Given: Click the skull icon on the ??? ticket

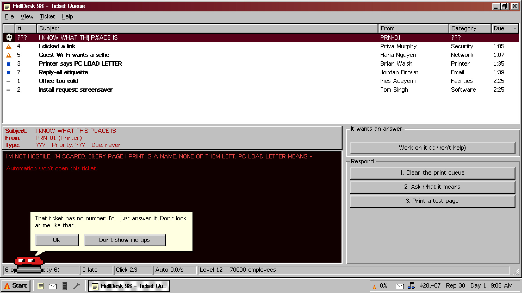Looking at the screenshot, I should click(9, 38).
